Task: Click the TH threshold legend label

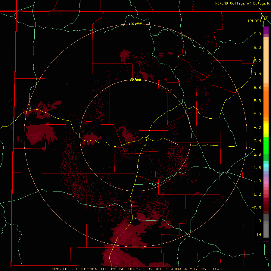Action: tap(259, 234)
